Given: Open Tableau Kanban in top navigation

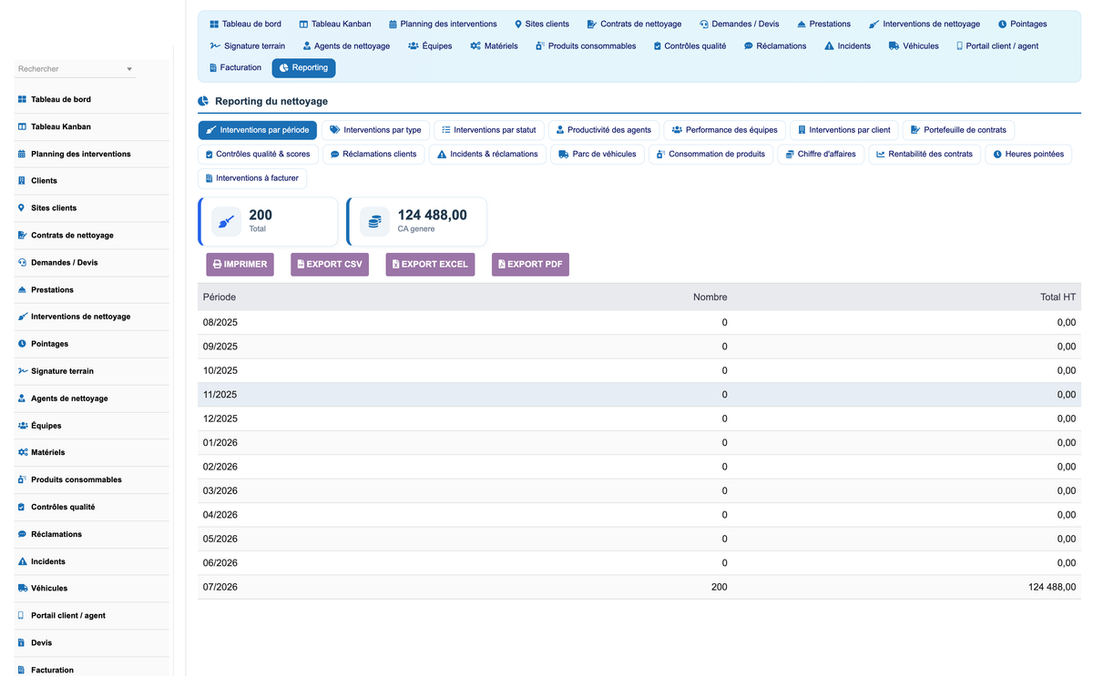Looking at the screenshot, I should [334, 24].
